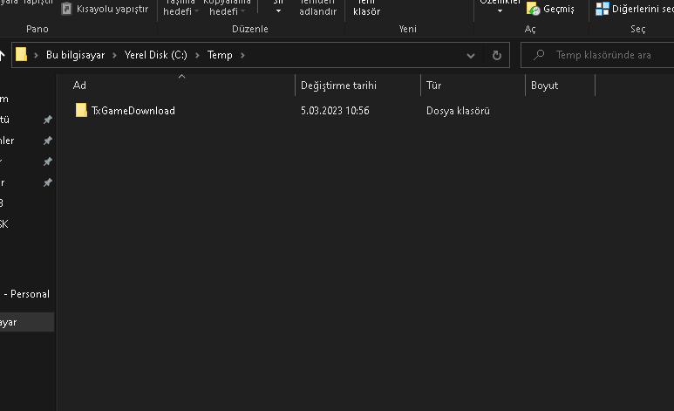Select the TxGameDownload folder name
674x411 pixels.
pyautogui.click(x=133, y=111)
